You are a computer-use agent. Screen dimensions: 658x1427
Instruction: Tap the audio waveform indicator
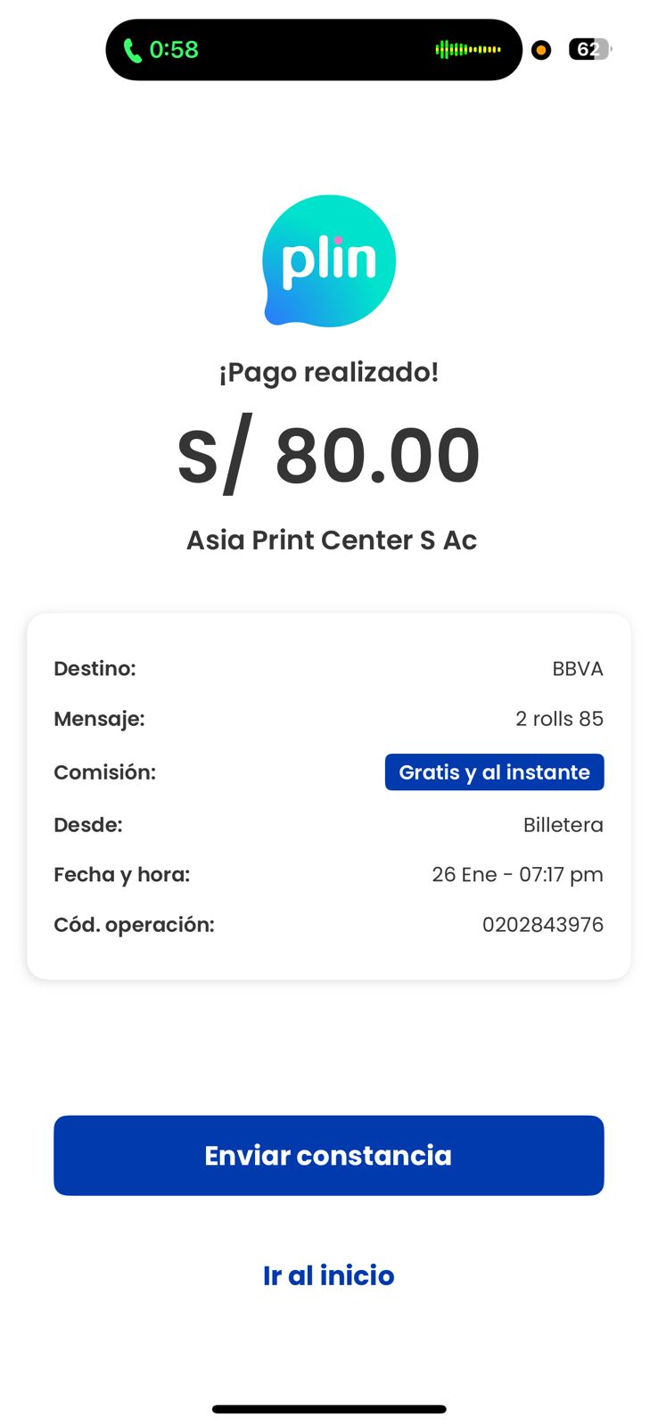coord(468,50)
